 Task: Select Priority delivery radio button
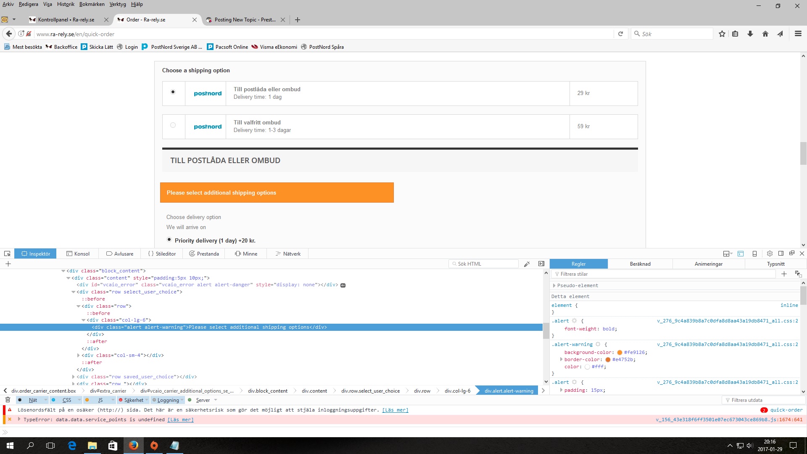[169, 240]
